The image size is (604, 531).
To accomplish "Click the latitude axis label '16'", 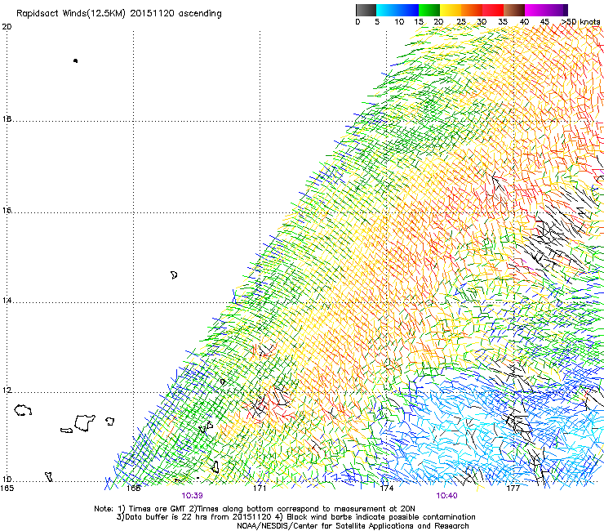I will pyautogui.click(x=7, y=210).
